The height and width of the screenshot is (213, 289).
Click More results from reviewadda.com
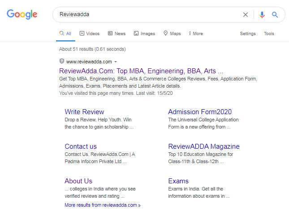[x=102, y=205]
